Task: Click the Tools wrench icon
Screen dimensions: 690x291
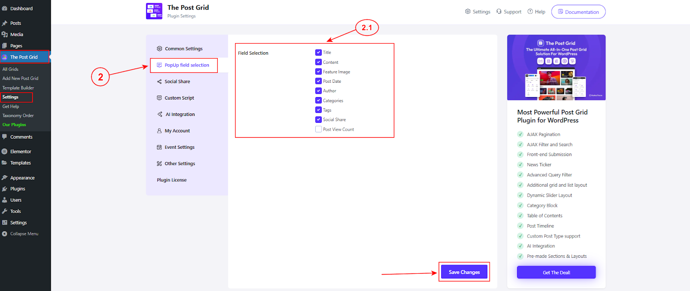Action: coord(5,211)
